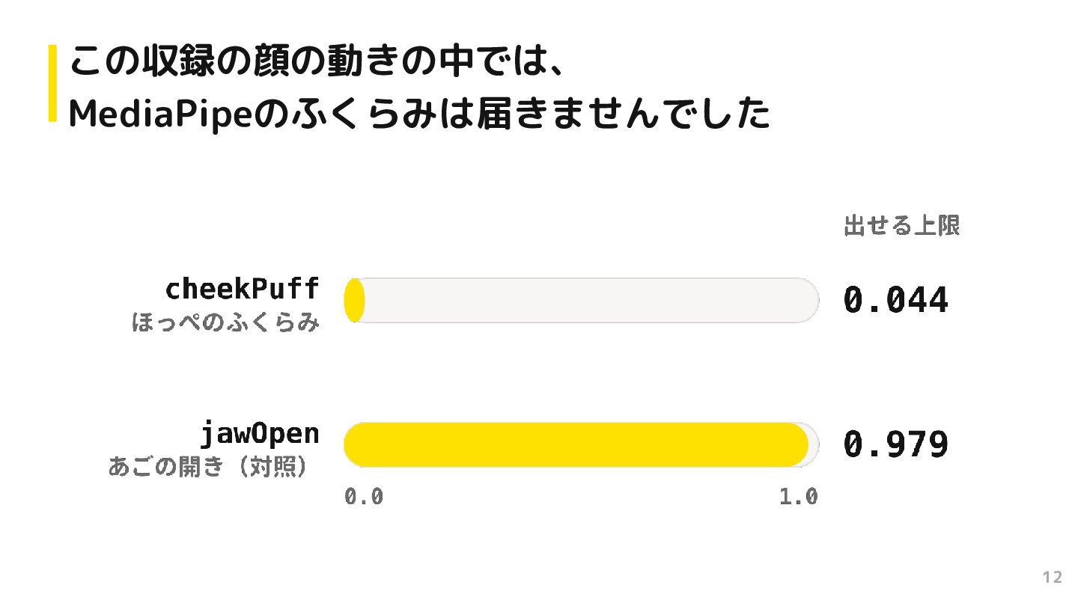Click the 0.979 value
This screenshot has height=606, width=1078.
point(895,445)
